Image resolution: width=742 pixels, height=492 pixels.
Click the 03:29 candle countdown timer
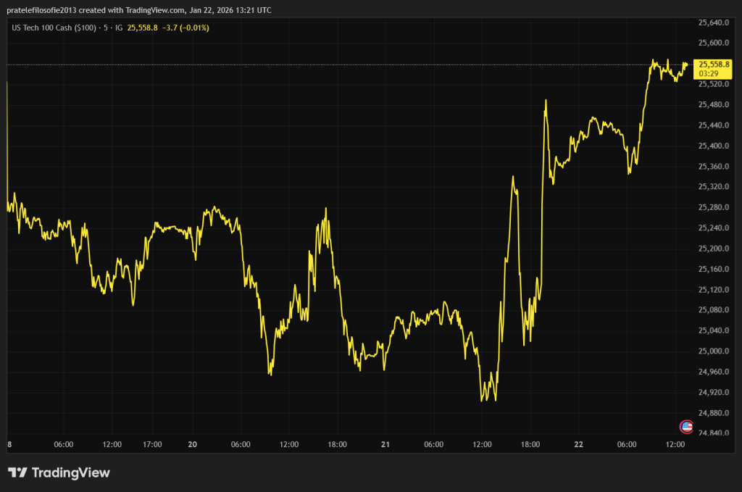coord(709,74)
